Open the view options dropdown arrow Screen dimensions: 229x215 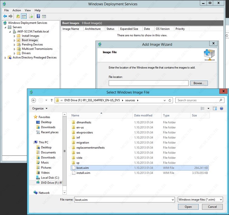pos(208,108)
